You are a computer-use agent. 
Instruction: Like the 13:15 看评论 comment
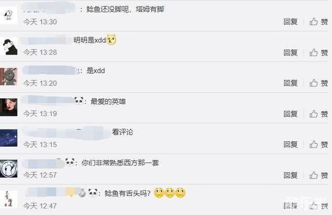(x=319, y=145)
